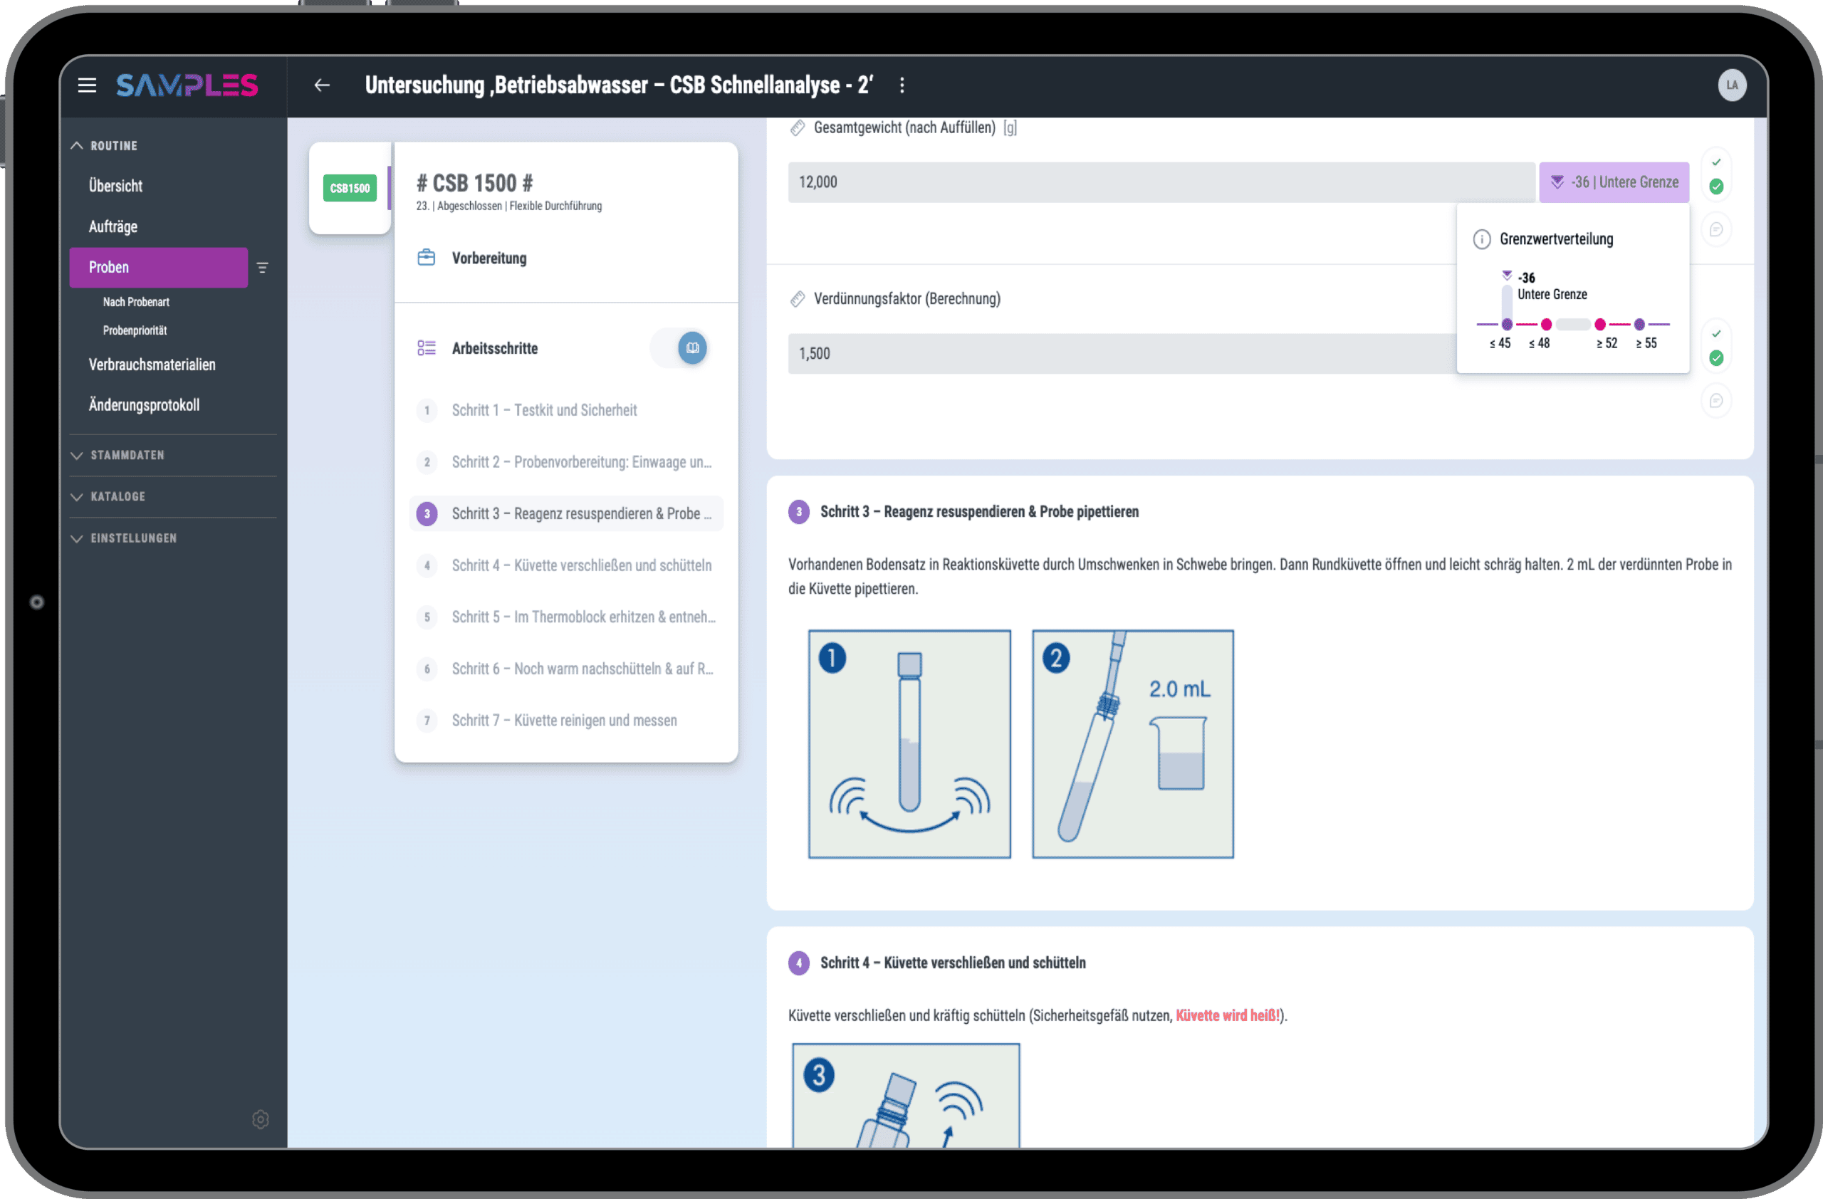Expand the STAMMDATEN section
Viewport: 1823px width, 1199px height.
(117, 455)
